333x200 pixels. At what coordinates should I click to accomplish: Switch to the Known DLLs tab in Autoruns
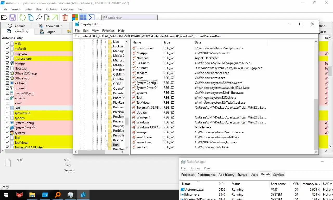[x=51, y=26]
